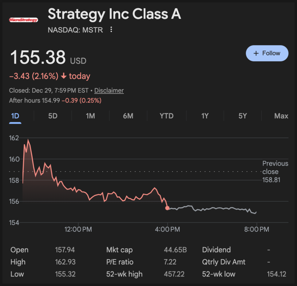297x286 pixels.
Task: Click the 52-wk high value 457.22
Action: (175, 274)
